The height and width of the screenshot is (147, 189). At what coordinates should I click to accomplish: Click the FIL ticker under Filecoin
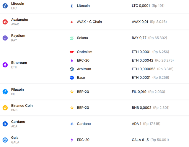pos(13,94)
